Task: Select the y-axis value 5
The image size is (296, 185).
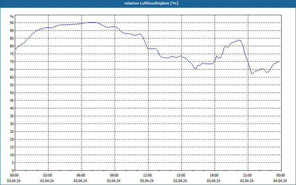Action: pyautogui.click(x=13, y=162)
